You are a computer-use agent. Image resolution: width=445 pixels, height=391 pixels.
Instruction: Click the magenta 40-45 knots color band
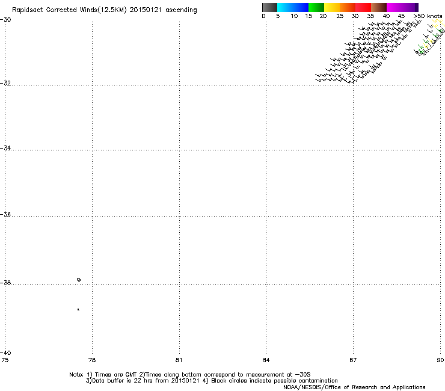tap(394, 7)
